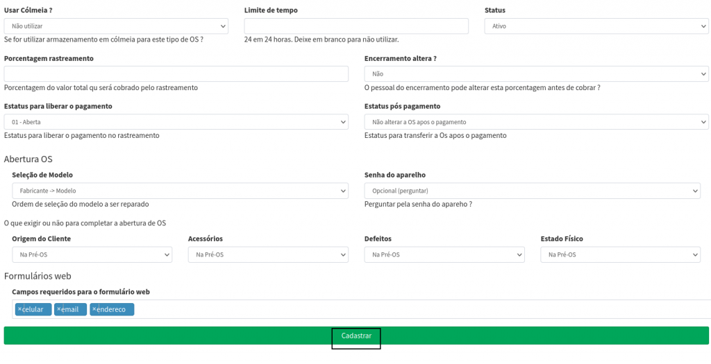The image size is (711, 364).
Task: Remove the celular tag
Action: tap(19, 309)
